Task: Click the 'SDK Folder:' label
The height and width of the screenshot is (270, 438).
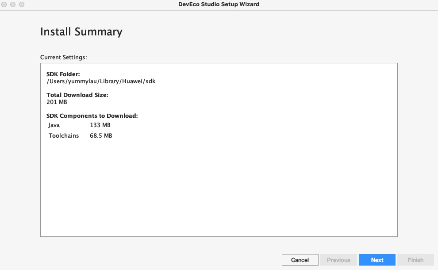Action: [63, 74]
